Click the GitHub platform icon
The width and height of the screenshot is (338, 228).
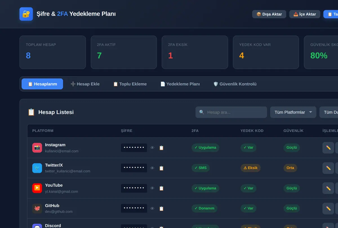click(37, 208)
